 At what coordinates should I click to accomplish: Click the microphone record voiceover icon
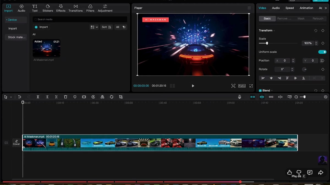(240, 97)
